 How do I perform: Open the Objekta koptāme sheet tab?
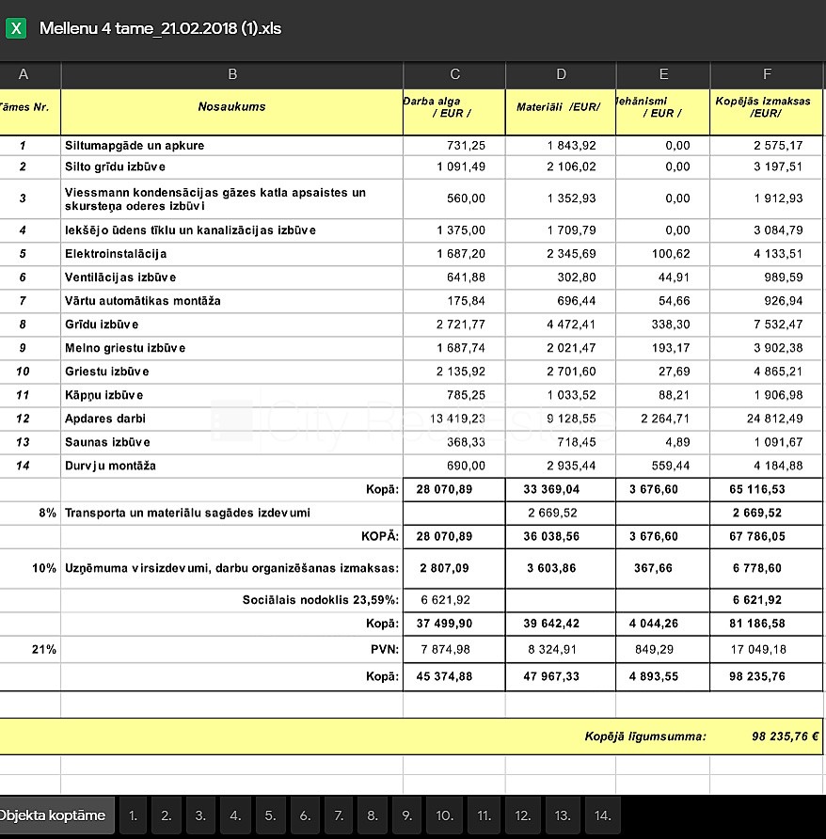pos(51,815)
